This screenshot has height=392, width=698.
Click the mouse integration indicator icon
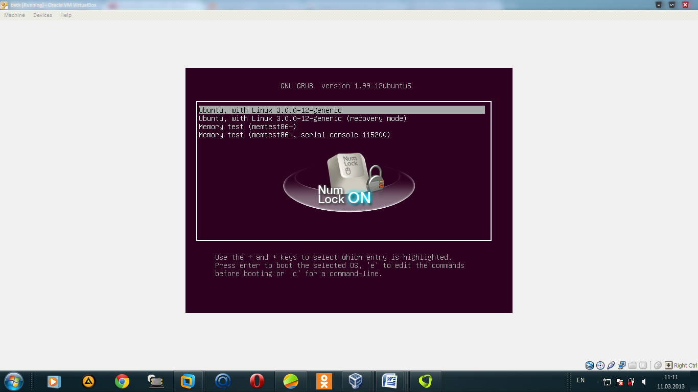tap(658, 365)
